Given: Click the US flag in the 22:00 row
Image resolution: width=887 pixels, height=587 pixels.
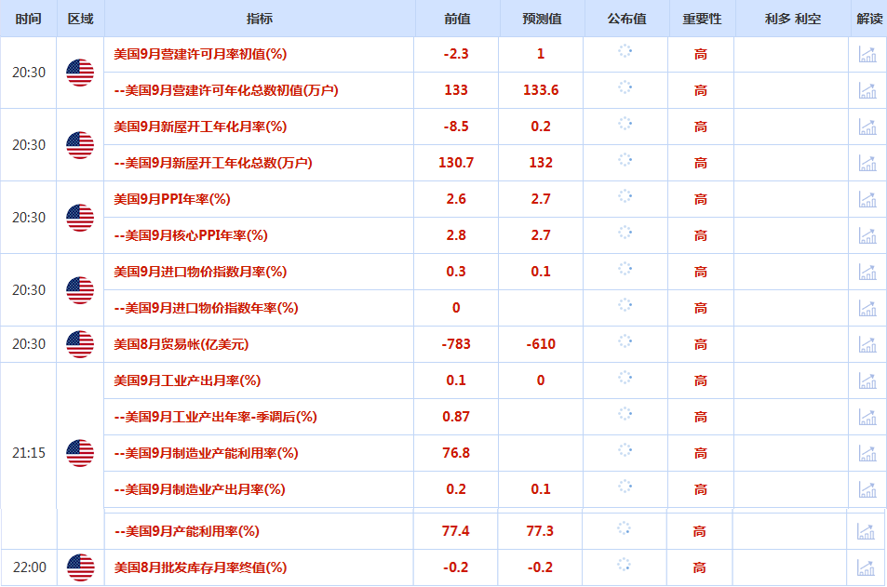Looking at the screenshot, I should click(x=80, y=567).
